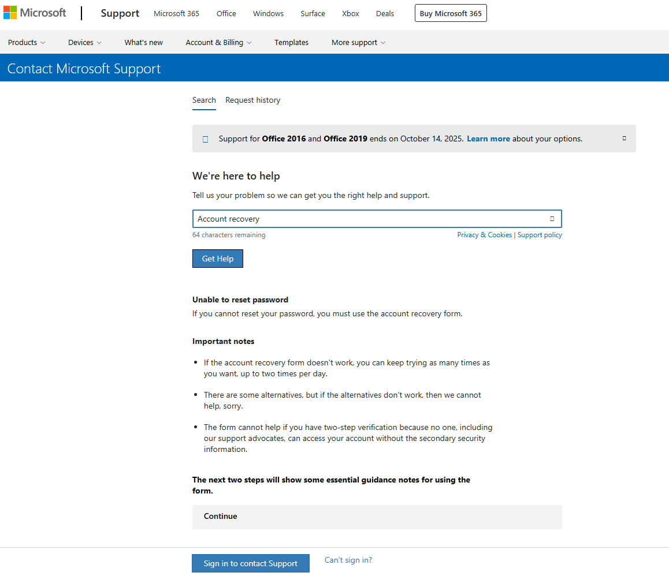Open Surface in top navigation
The image size is (669, 576).
pos(313,14)
